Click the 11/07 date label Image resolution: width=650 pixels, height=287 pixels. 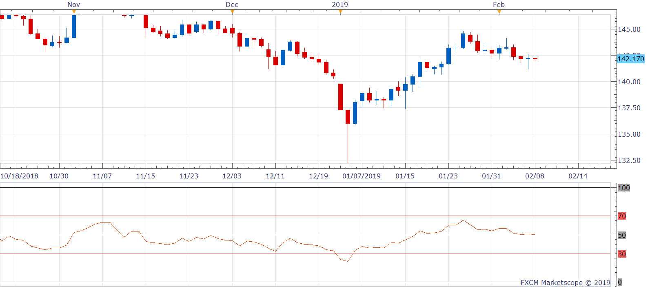click(102, 176)
